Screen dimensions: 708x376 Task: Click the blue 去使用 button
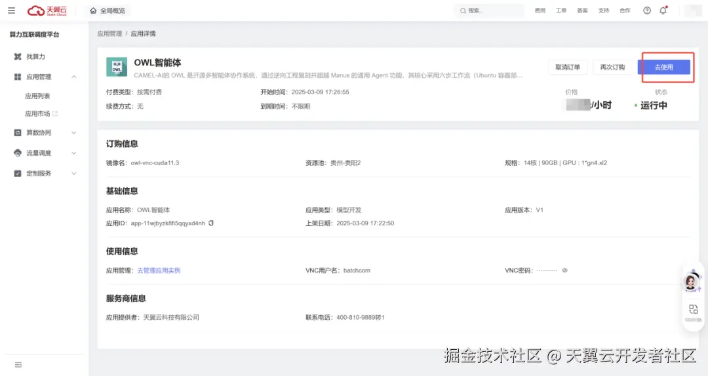pos(663,67)
